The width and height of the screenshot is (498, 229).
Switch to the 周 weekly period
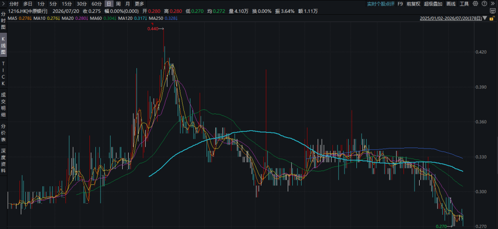click(x=118, y=4)
